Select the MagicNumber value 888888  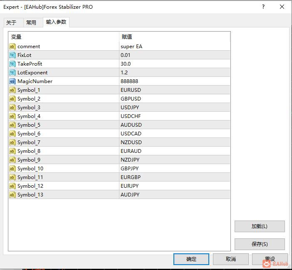(175, 81)
